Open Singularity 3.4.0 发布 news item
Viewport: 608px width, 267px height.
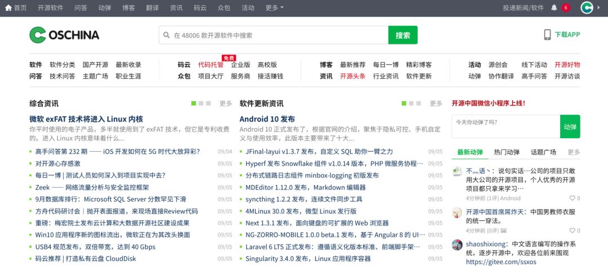click(308, 259)
